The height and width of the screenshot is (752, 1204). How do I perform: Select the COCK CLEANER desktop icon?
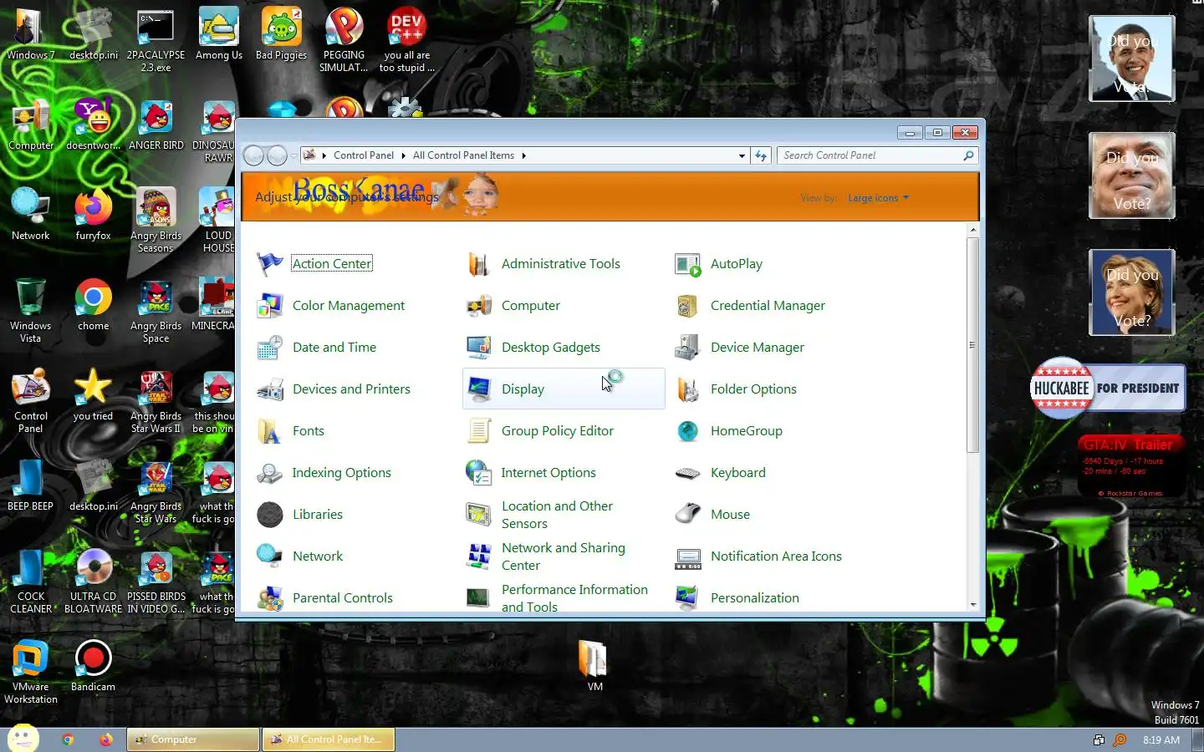point(31,582)
